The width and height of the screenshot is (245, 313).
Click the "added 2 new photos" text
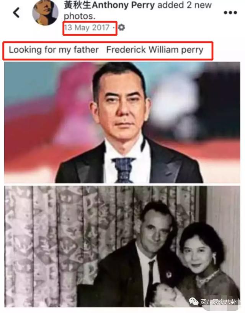coord(137,10)
